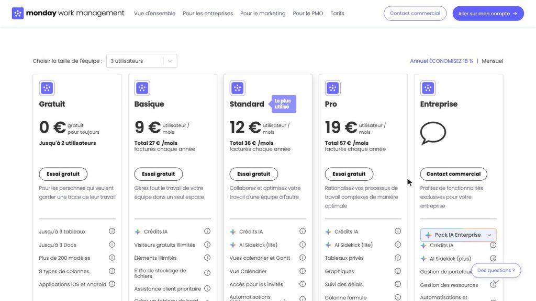This screenshot has height=301, width=536.
Task: Show info for Accès pour les invités
Action: [303, 284]
